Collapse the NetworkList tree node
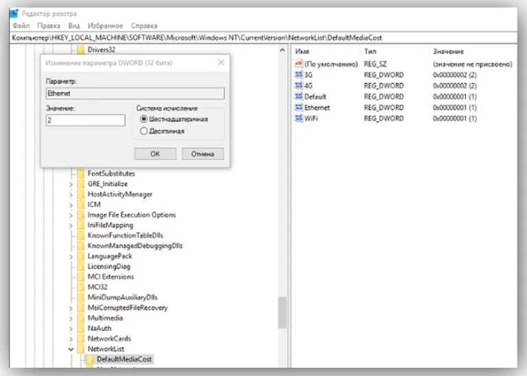527x376 pixels. click(x=71, y=349)
